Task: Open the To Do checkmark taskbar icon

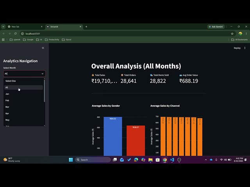Action: pyautogui.click(x=129, y=160)
